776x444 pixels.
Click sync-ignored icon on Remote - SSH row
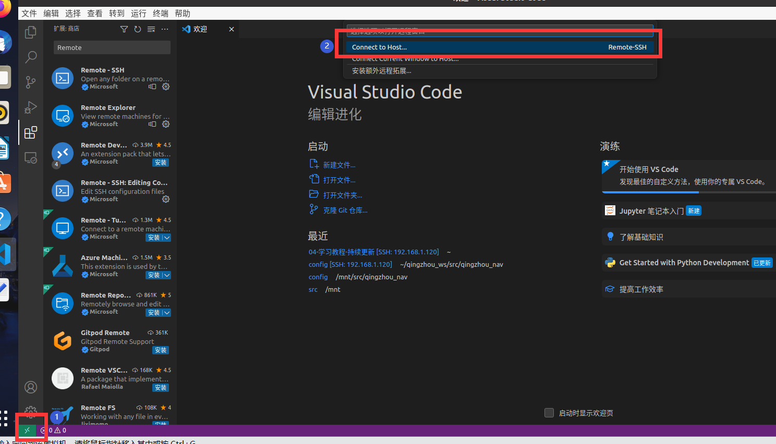152,87
